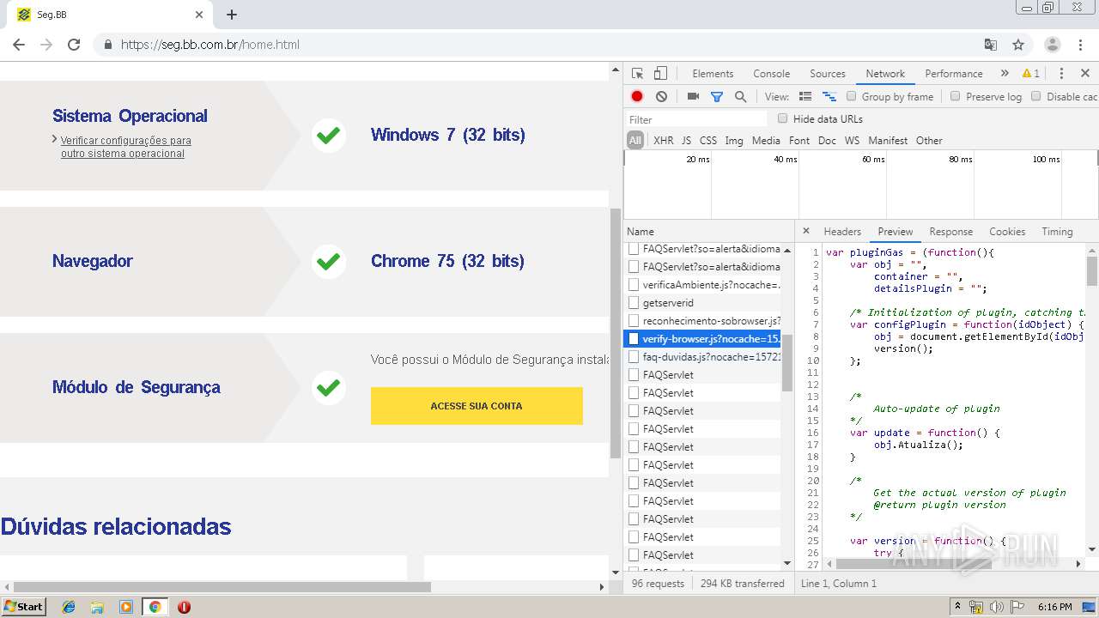Open the Chrome main menu
The width and height of the screenshot is (1099, 618).
[x=1080, y=45]
